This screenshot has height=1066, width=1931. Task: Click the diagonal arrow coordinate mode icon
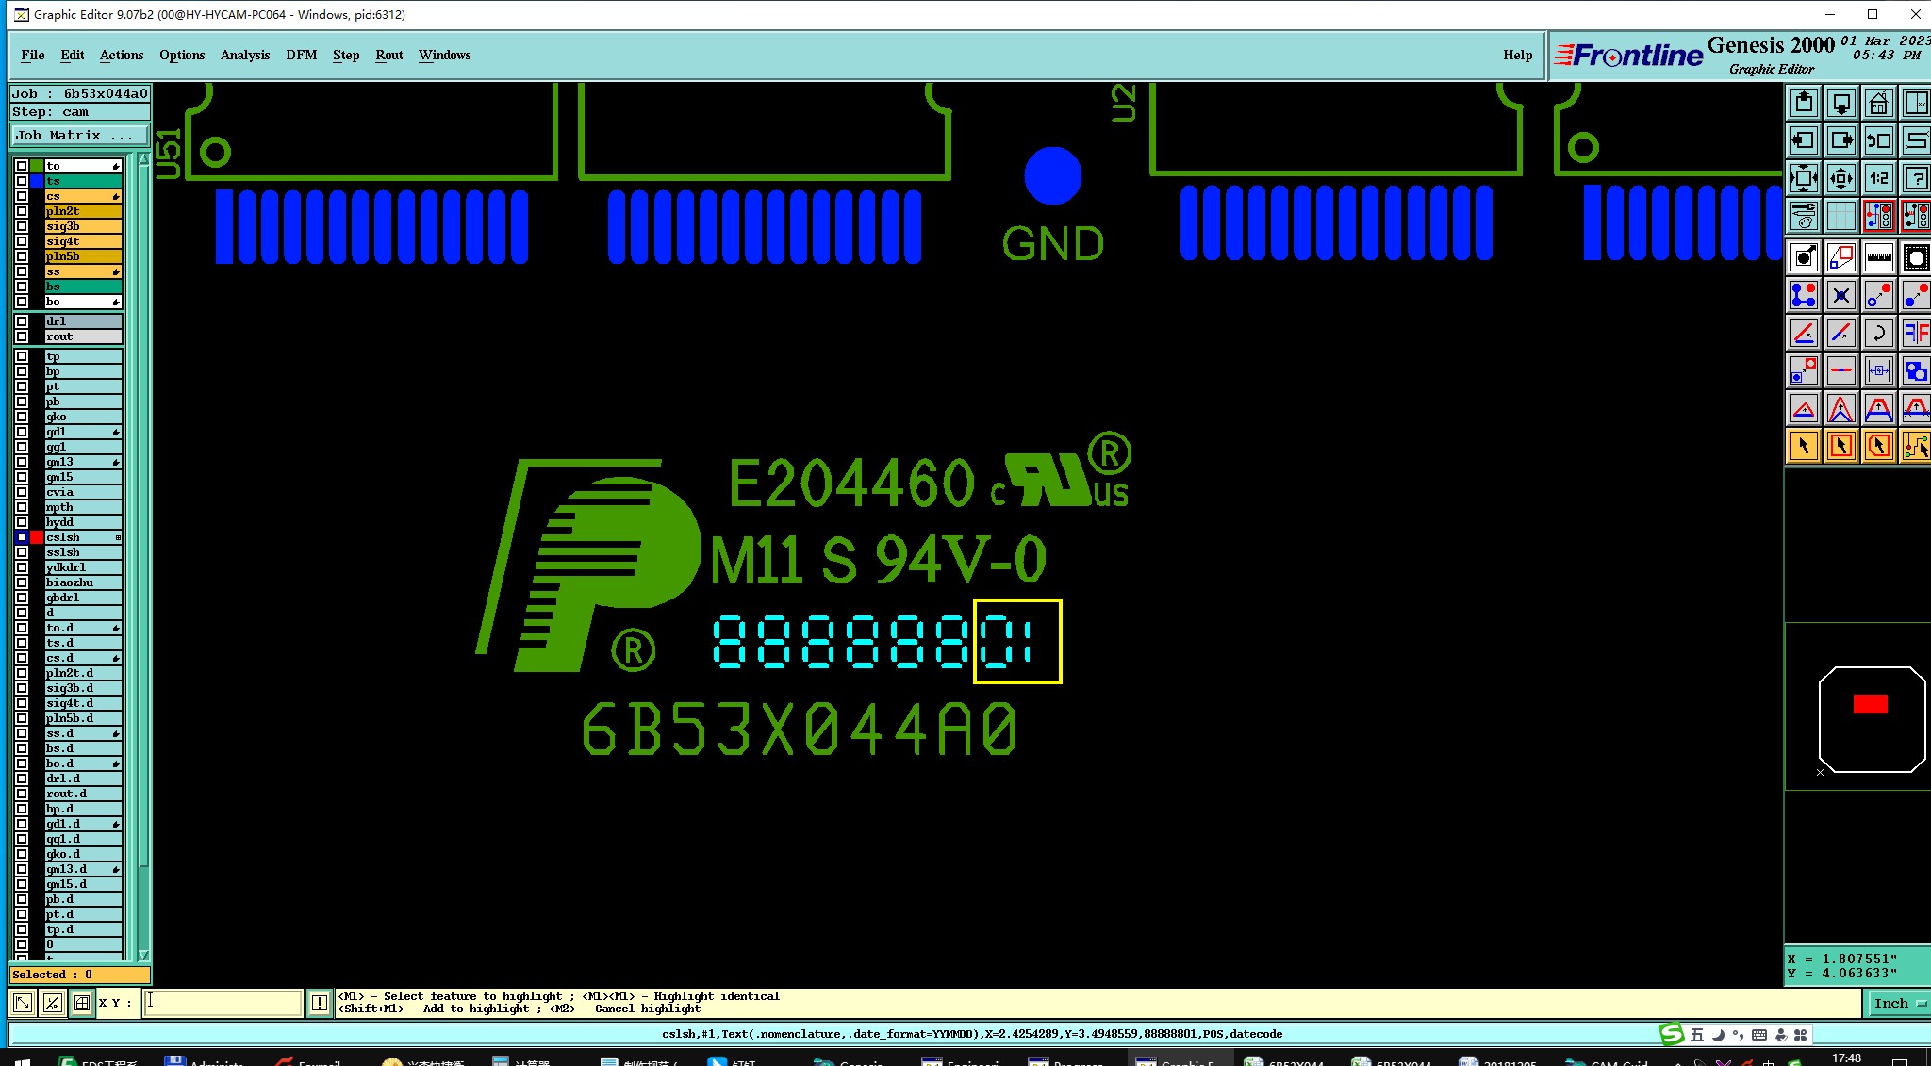pyautogui.click(x=23, y=1003)
